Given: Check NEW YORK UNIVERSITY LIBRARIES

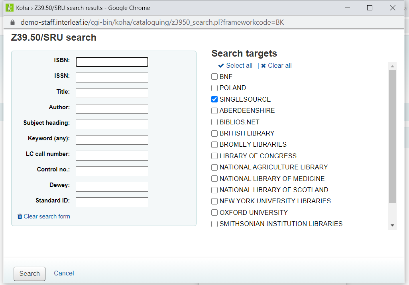Looking at the screenshot, I should (x=214, y=201).
